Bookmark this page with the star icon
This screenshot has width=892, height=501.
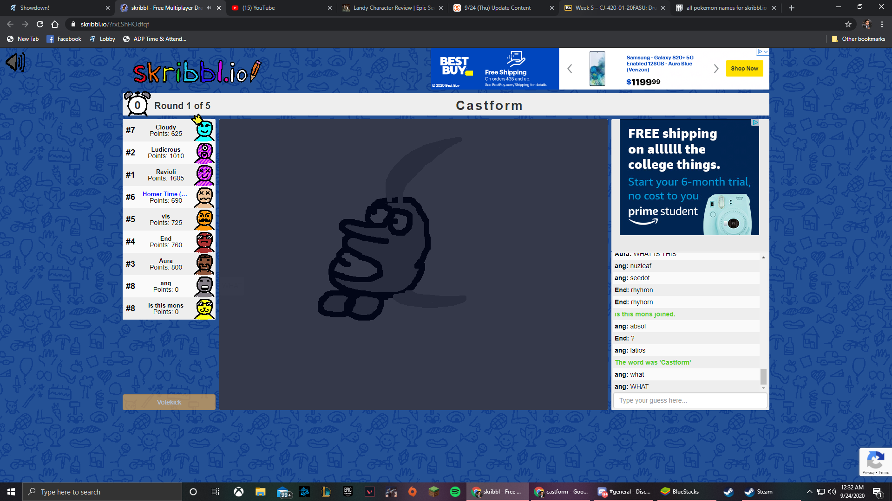848,24
